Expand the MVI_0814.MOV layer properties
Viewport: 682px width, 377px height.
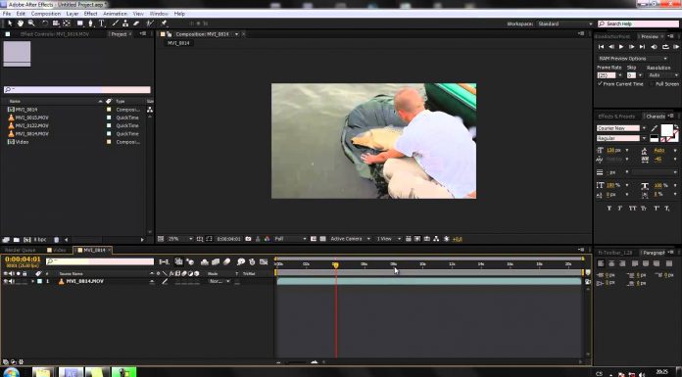[x=32, y=281]
